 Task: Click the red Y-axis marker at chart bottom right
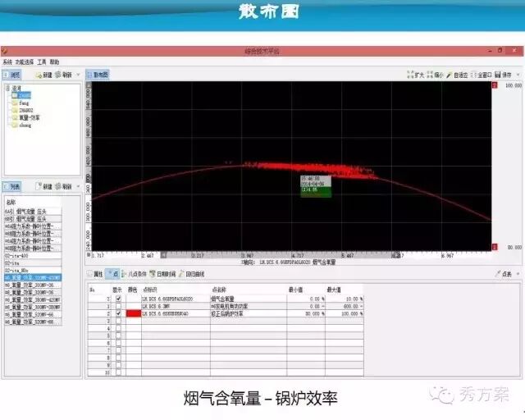(x=495, y=247)
